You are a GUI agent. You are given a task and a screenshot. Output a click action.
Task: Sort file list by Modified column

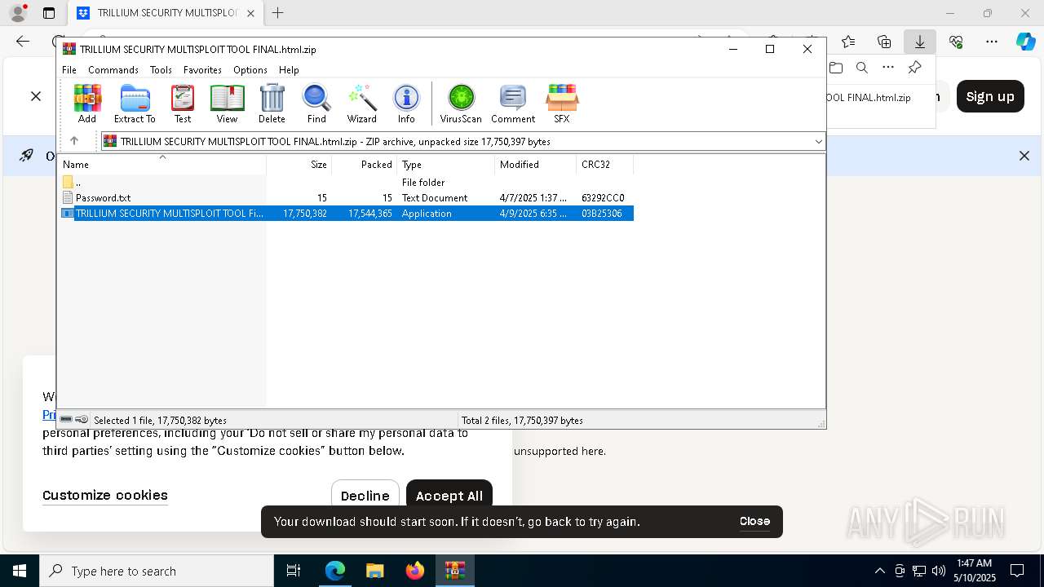[535, 164]
